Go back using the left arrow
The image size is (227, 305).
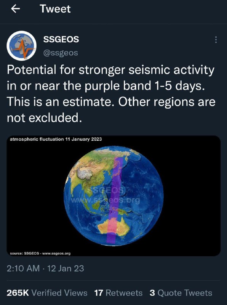click(x=16, y=9)
